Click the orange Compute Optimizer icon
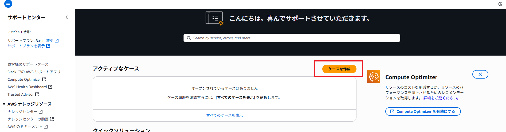Viewport: 506px width, 132px height. [374, 76]
